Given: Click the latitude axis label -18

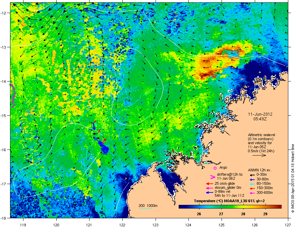Looking at the screenshot, I should (x=3, y=218).
